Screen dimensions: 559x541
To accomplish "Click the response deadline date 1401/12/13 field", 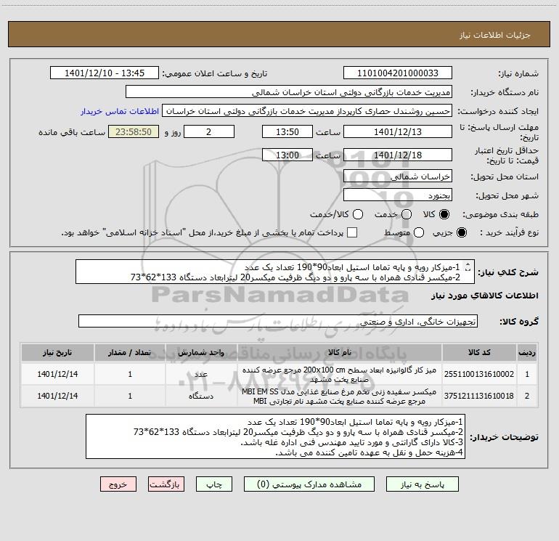I will click(398, 131).
